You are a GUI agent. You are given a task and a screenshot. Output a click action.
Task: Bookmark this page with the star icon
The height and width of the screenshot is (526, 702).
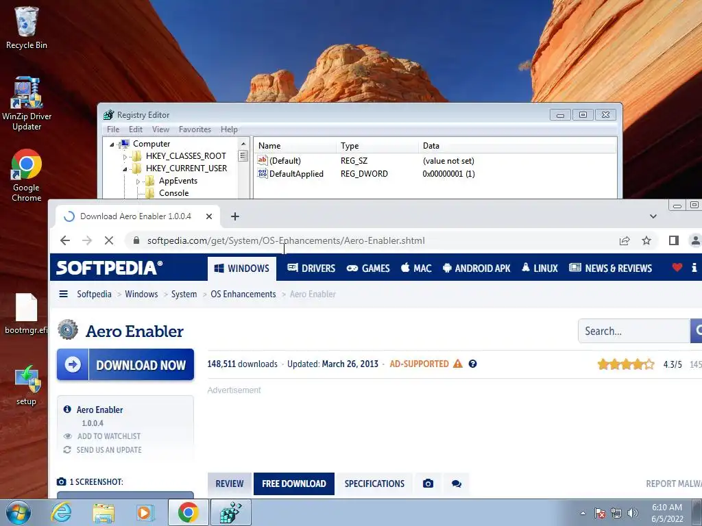point(646,240)
